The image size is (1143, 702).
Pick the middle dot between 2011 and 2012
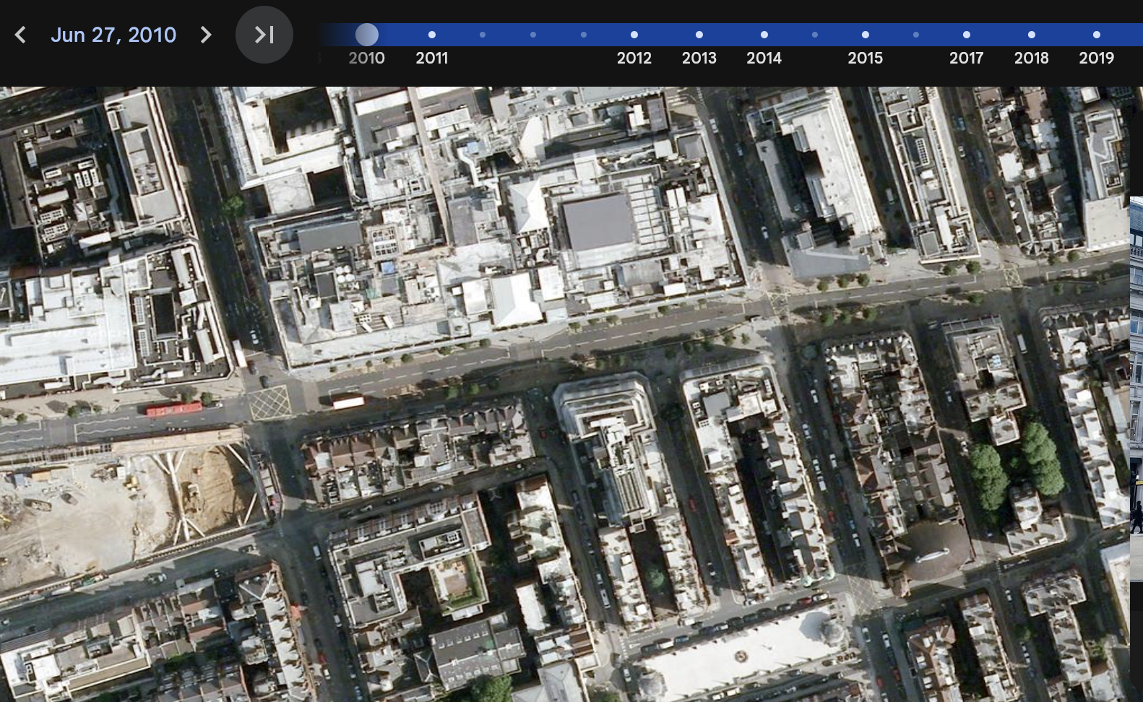pyautogui.click(x=533, y=35)
